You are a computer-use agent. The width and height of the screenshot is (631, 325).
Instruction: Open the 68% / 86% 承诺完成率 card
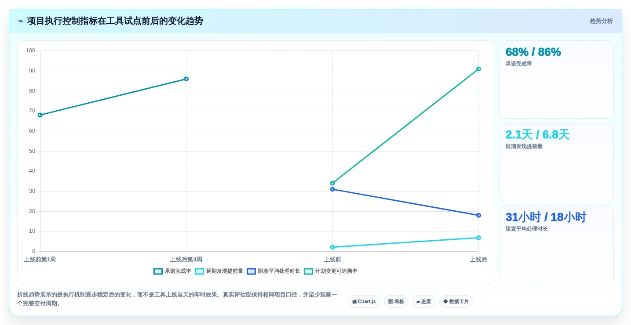point(557,79)
